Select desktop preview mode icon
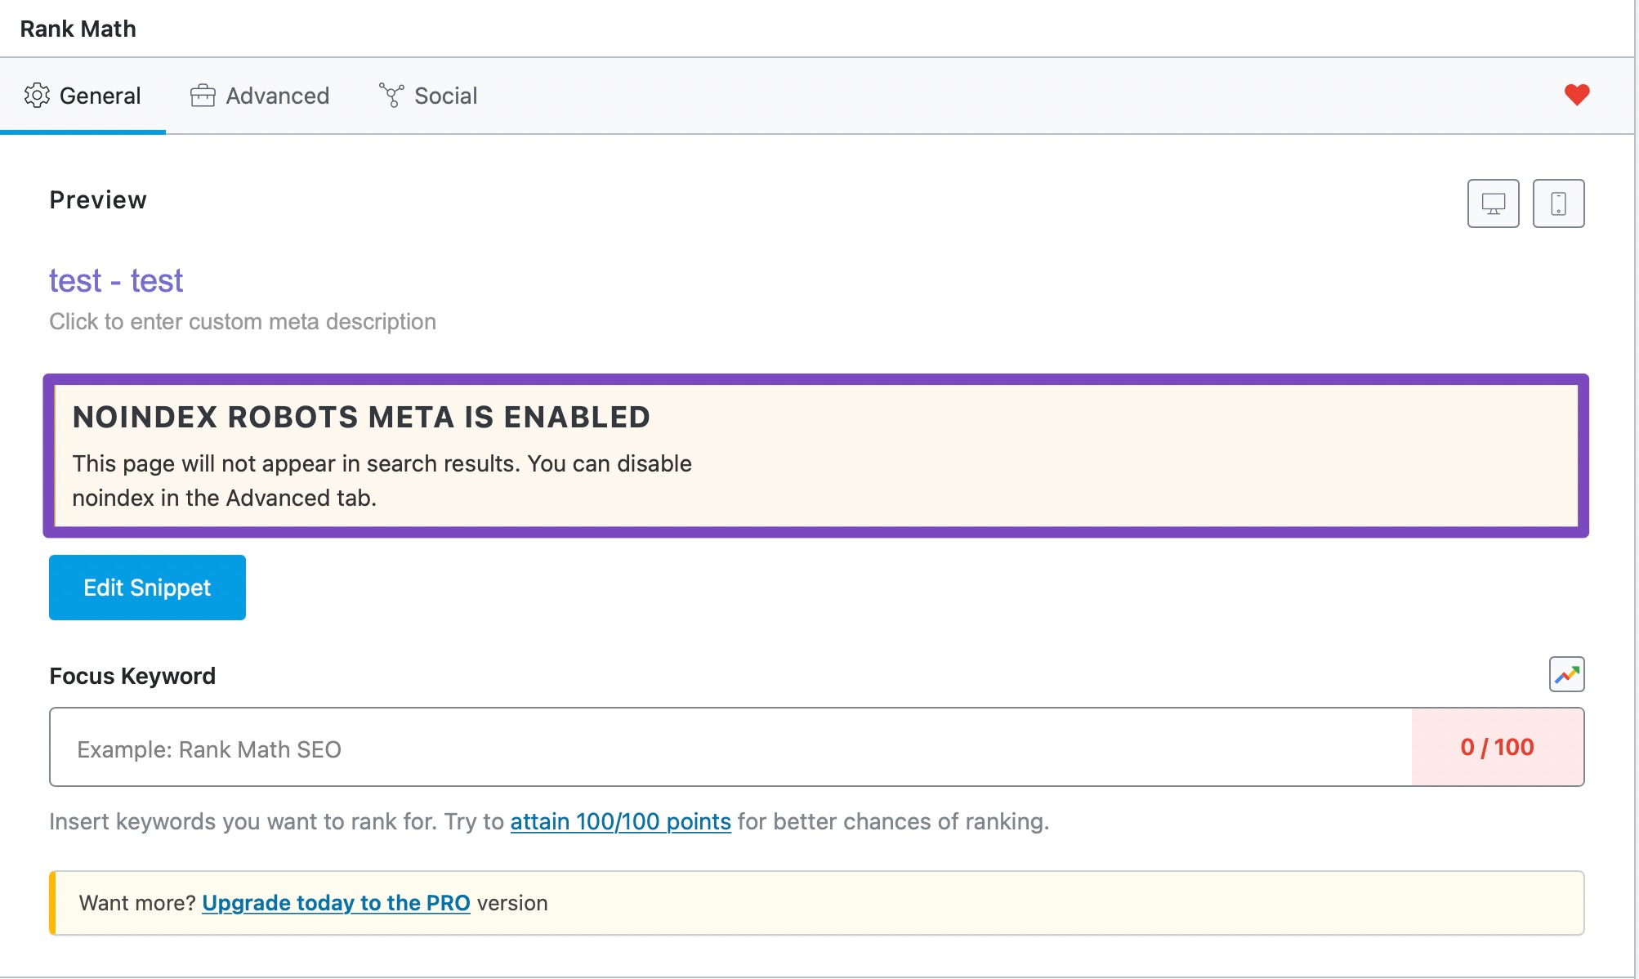Viewport: 1639px width, 979px height. coord(1493,203)
